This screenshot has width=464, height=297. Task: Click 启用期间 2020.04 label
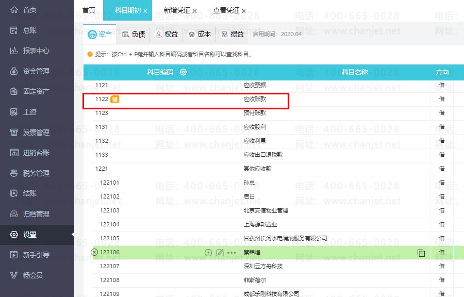coord(277,34)
